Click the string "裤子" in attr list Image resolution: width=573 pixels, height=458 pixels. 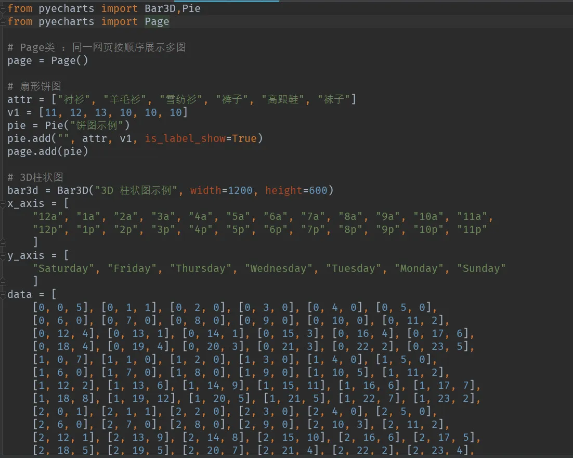232,99
